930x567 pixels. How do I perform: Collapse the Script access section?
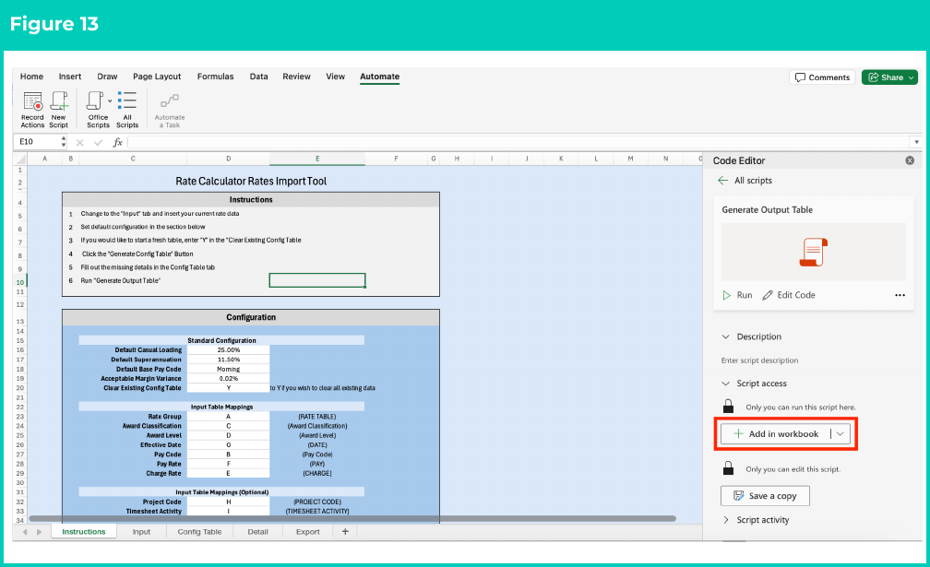click(725, 384)
